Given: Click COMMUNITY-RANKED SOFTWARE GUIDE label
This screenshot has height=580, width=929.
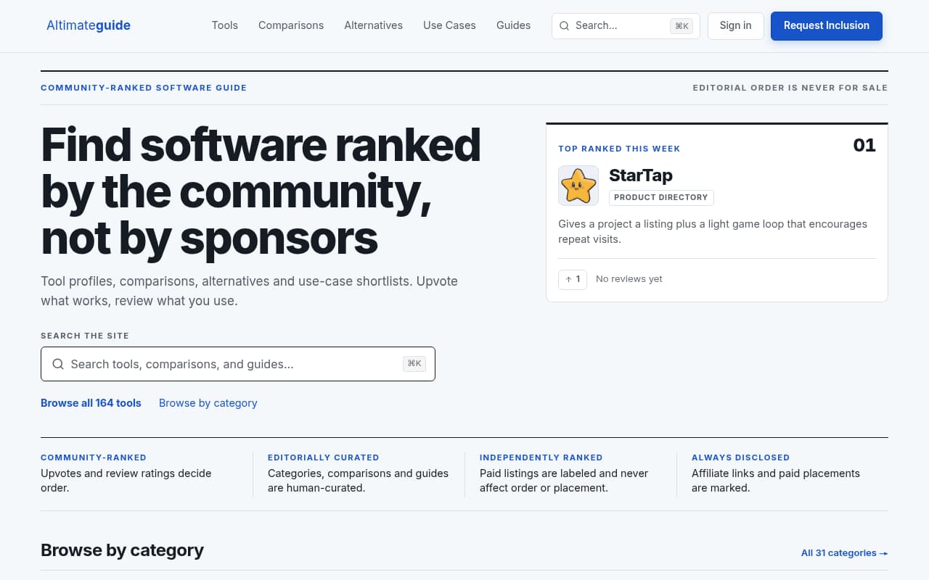Looking at the screenshot, I should click(x=144, y=88).
